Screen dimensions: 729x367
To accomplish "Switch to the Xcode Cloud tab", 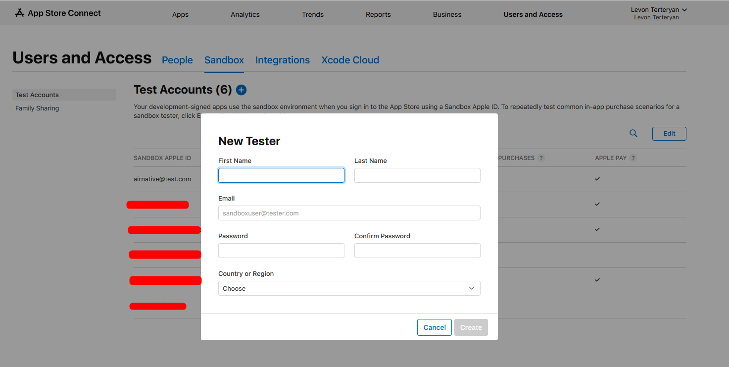I will (350, 60).
